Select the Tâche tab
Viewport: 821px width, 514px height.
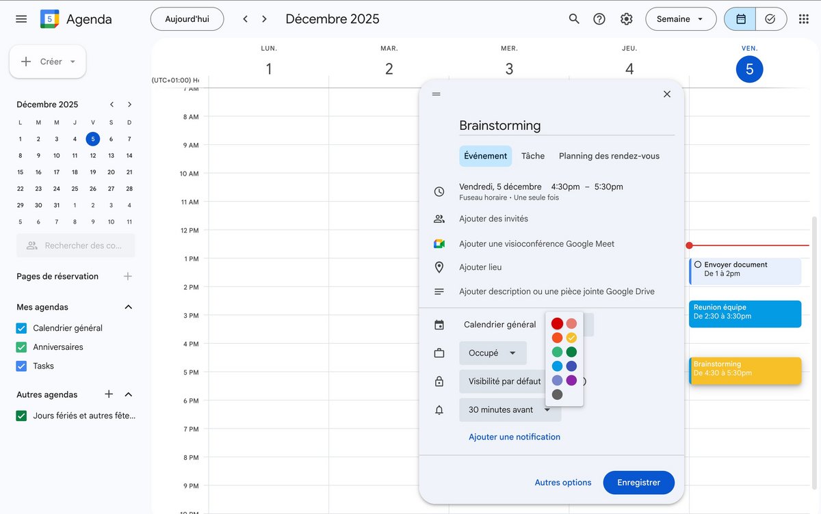[533, 156]
